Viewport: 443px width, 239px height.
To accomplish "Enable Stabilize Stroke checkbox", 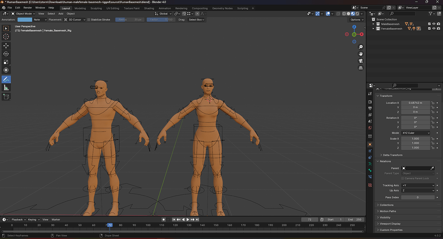I will tap(89, 20).
